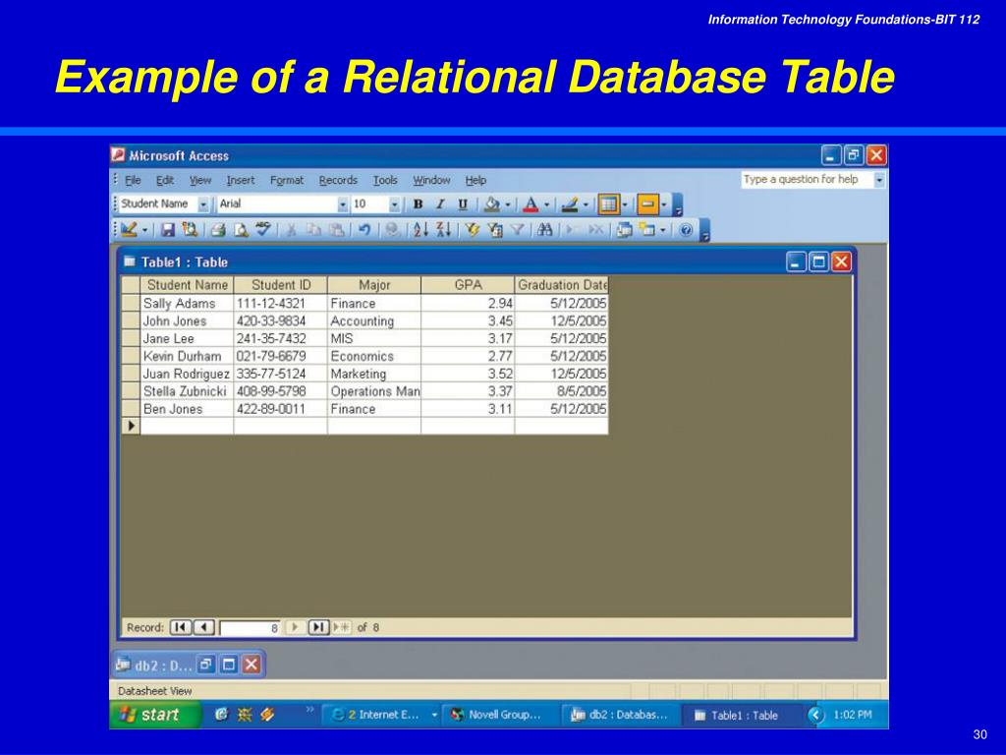This screenshot has height=755, width=1006.
Task: Expand the Fill Color dropdown arrow
Action: coord(508,204)
